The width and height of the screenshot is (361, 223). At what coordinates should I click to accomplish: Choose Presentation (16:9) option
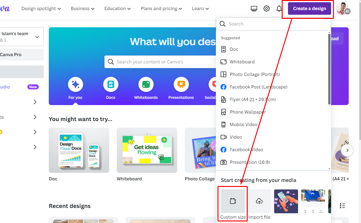click(273, 162)
